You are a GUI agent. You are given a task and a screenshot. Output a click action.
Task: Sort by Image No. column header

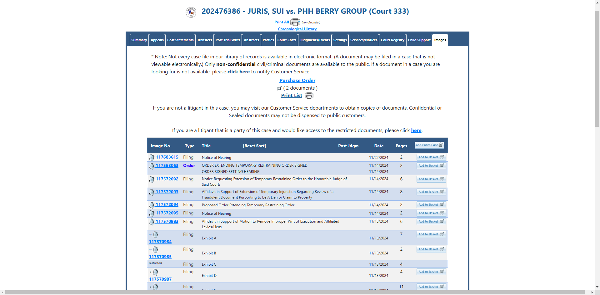coord(161,146)
